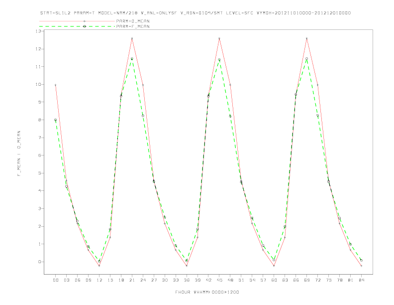The height and width of the screenshot is (305, 394).
Task: Click the y-axis tick label 3
Action: click(x=40, y=209)
